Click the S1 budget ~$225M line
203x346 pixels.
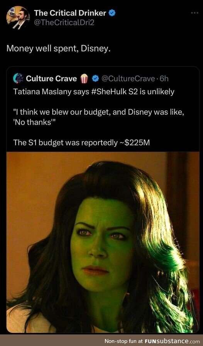81,143
